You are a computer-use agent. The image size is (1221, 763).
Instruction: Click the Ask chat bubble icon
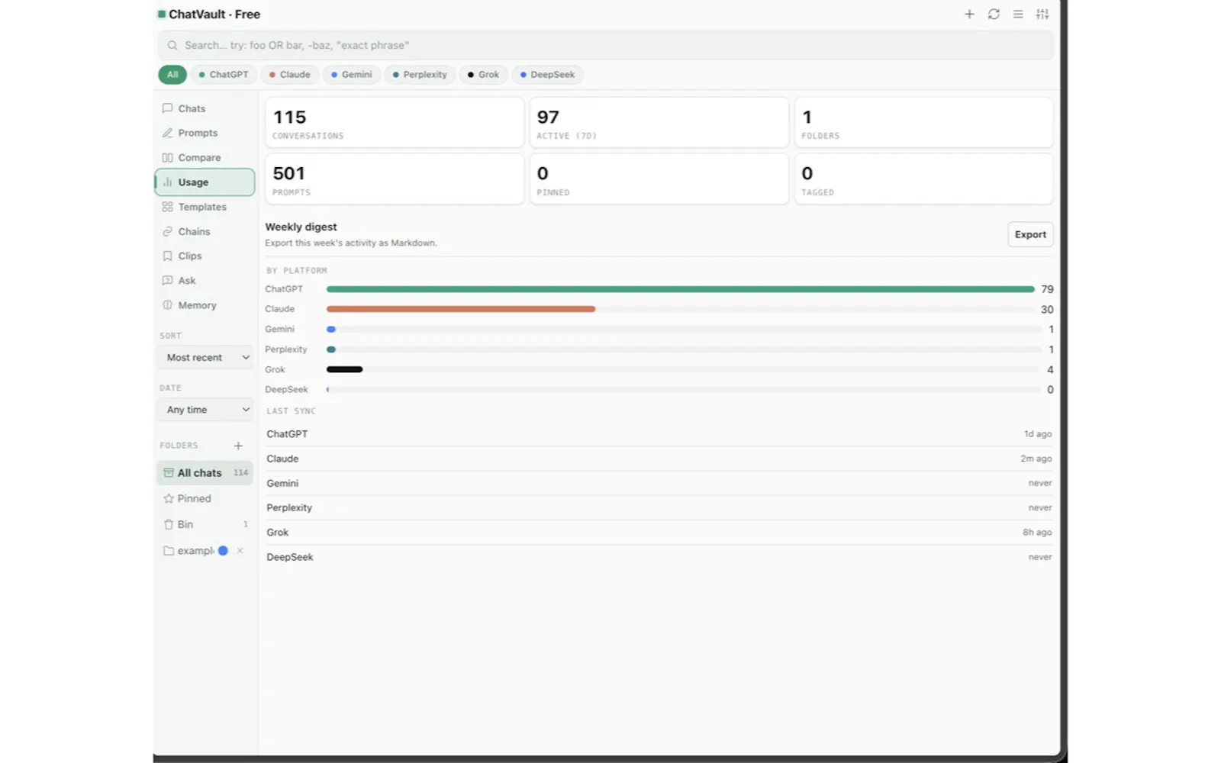pos(167,280)
